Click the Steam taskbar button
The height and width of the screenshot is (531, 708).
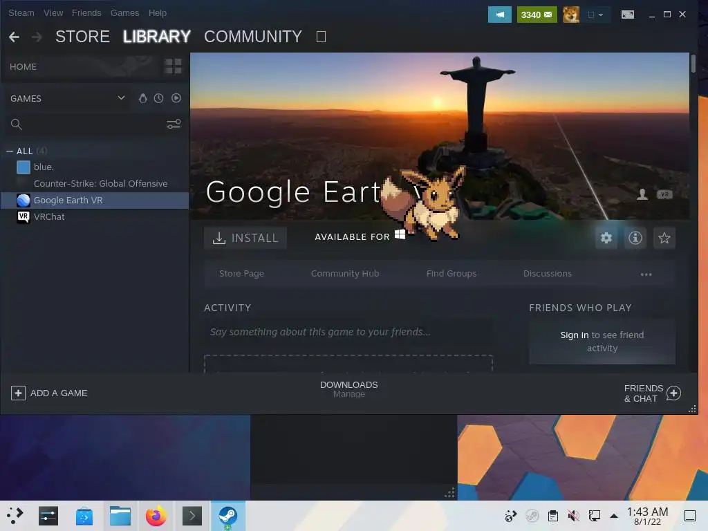pyautogui.click(x=228, y=516)
